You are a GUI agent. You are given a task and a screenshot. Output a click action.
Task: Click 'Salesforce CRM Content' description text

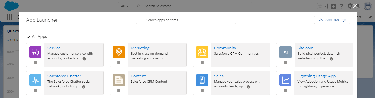[x=149, y=81]
